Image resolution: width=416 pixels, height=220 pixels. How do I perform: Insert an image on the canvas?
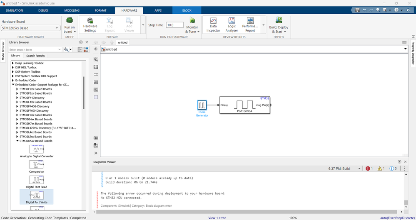click(96, 90)
